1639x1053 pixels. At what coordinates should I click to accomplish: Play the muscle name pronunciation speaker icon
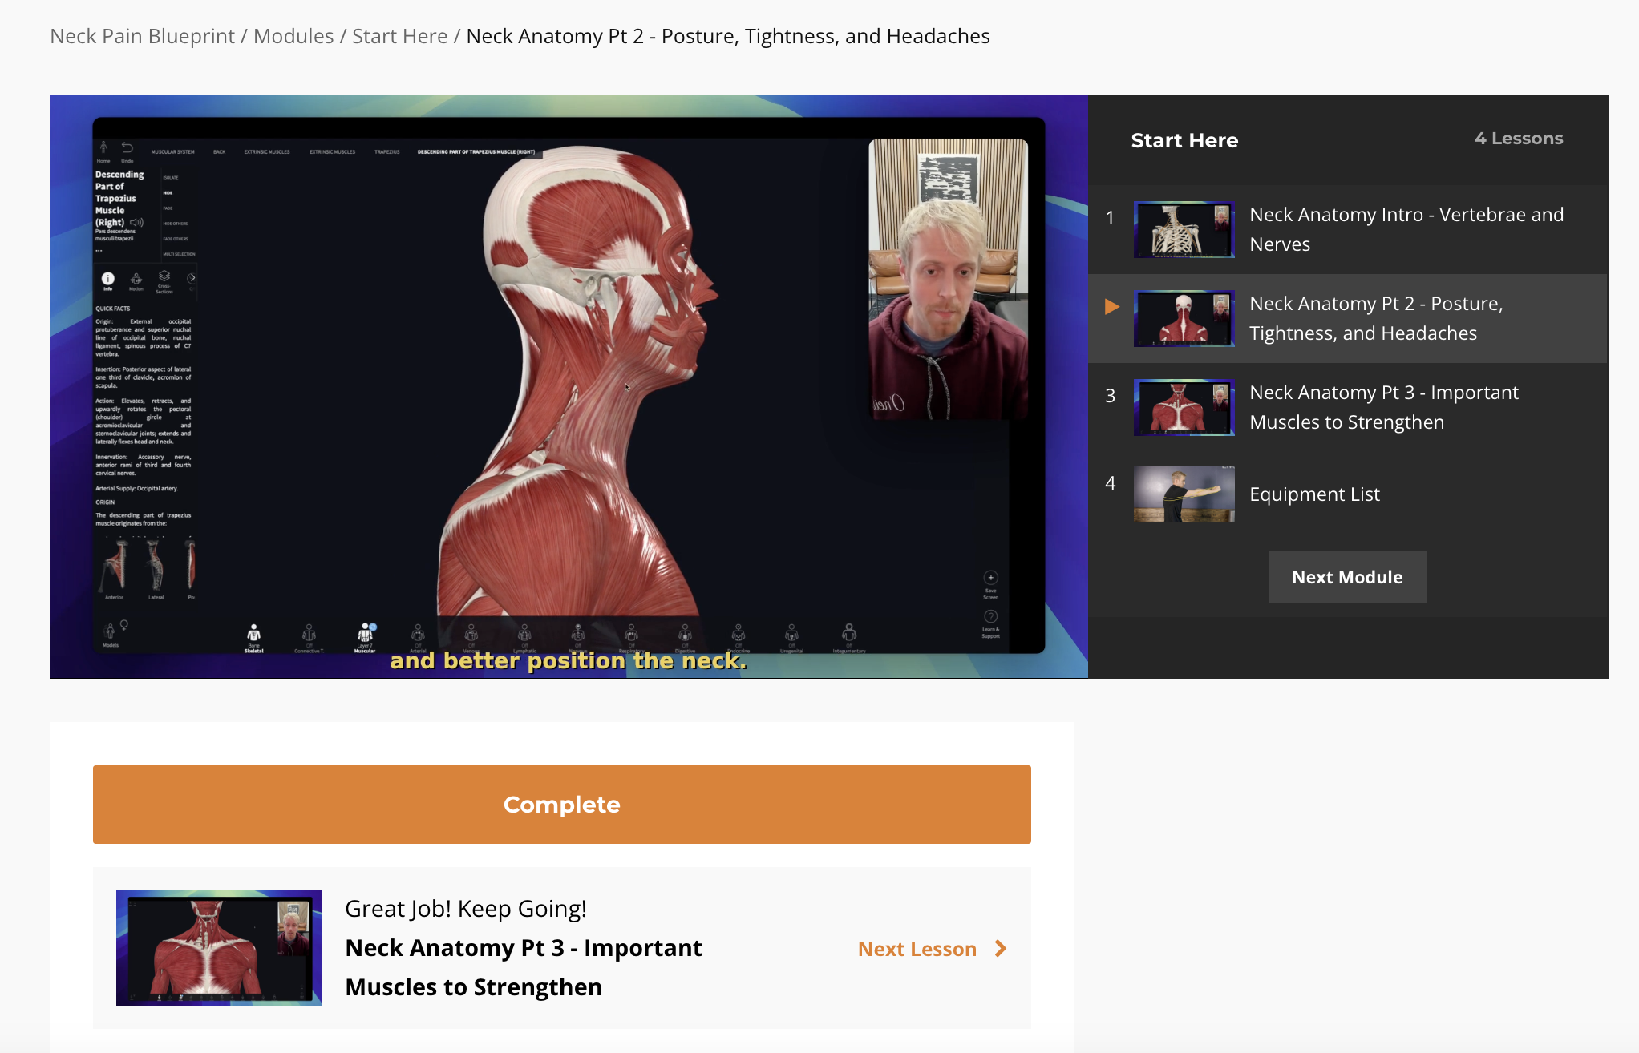(137, 222)
